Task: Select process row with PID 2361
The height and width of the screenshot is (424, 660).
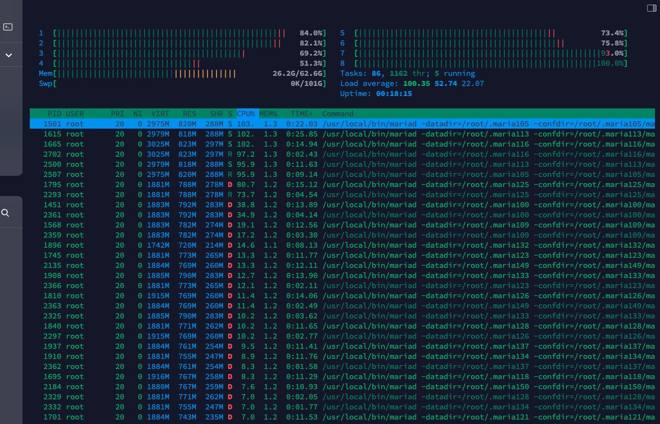Action: [x=342, y=215]
